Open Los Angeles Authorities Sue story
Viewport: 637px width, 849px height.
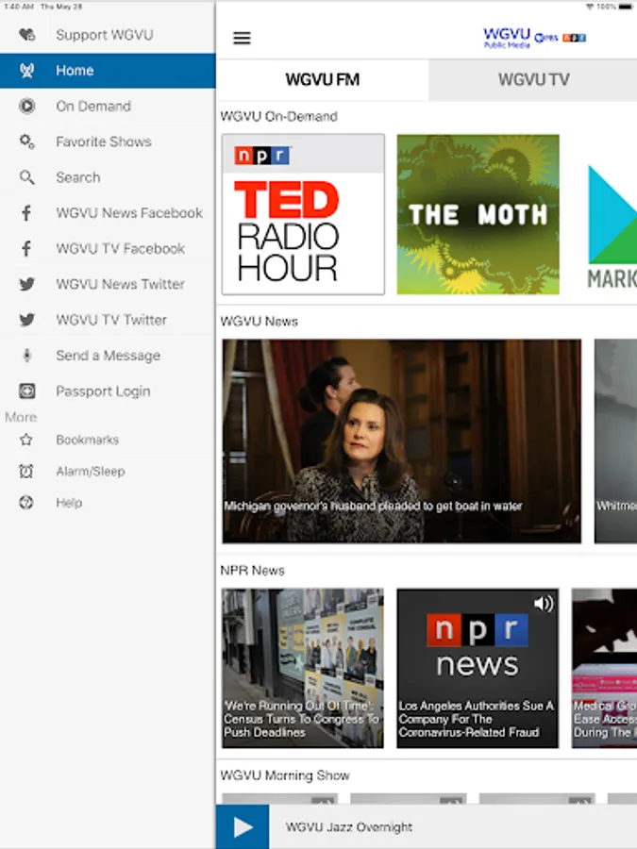pyautogui.click(x=478, y=668)
